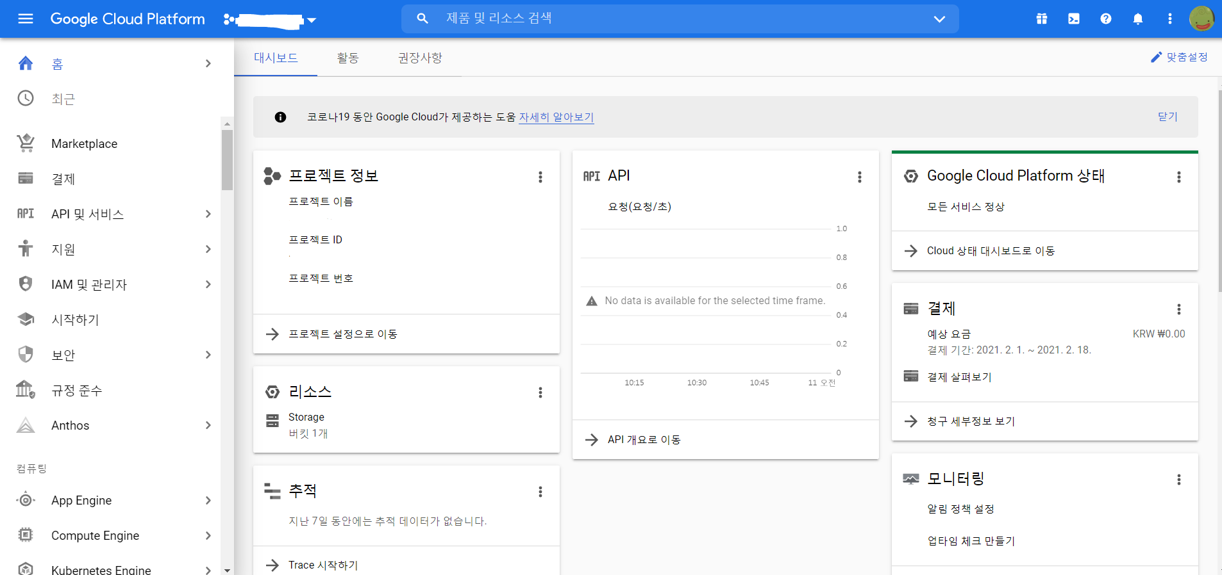Dismiss banner with 닫기
This screenshot has height=575, width=1222.
(x=1168, y=117)
